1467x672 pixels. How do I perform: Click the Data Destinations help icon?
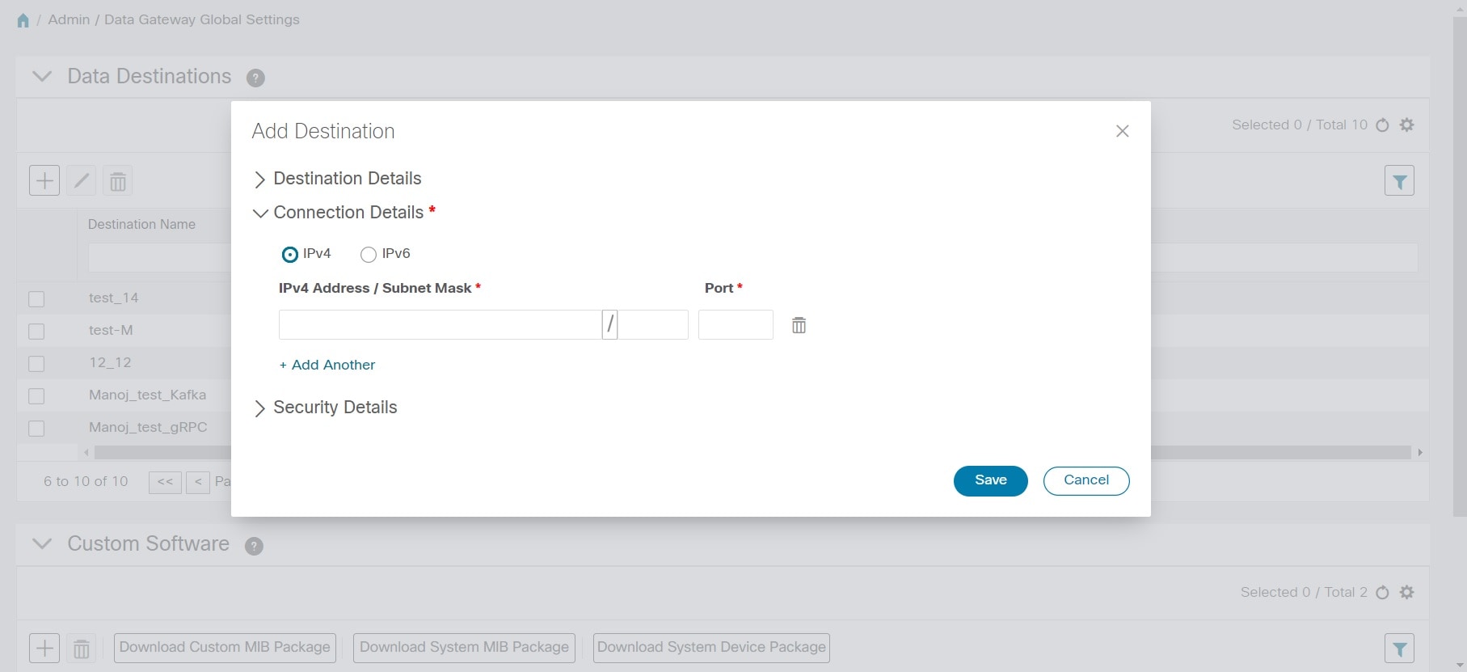click(255, 78)
